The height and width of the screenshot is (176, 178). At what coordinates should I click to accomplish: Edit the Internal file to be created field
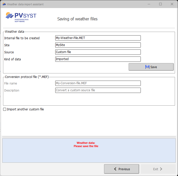click(x=98, y=38)
